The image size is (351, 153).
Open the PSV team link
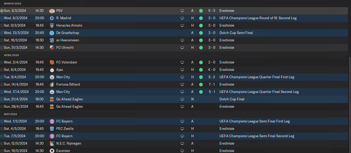[x=59, y=11]
